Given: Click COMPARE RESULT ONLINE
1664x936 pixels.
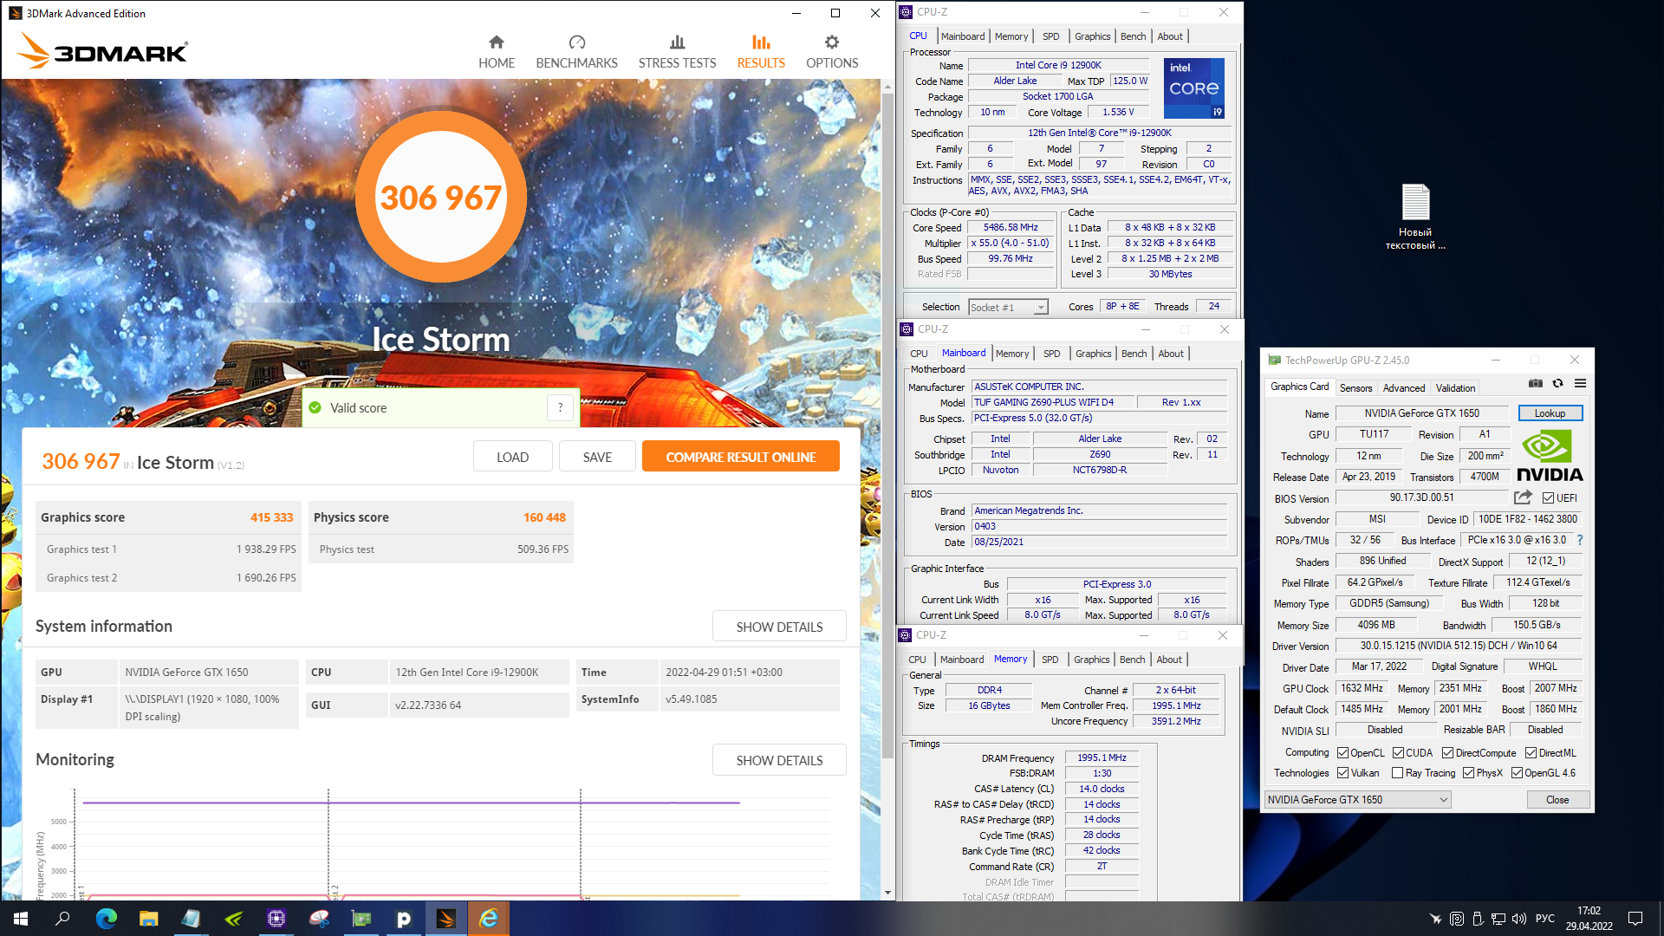Looking at the screenshot, I should click(741, 457).
